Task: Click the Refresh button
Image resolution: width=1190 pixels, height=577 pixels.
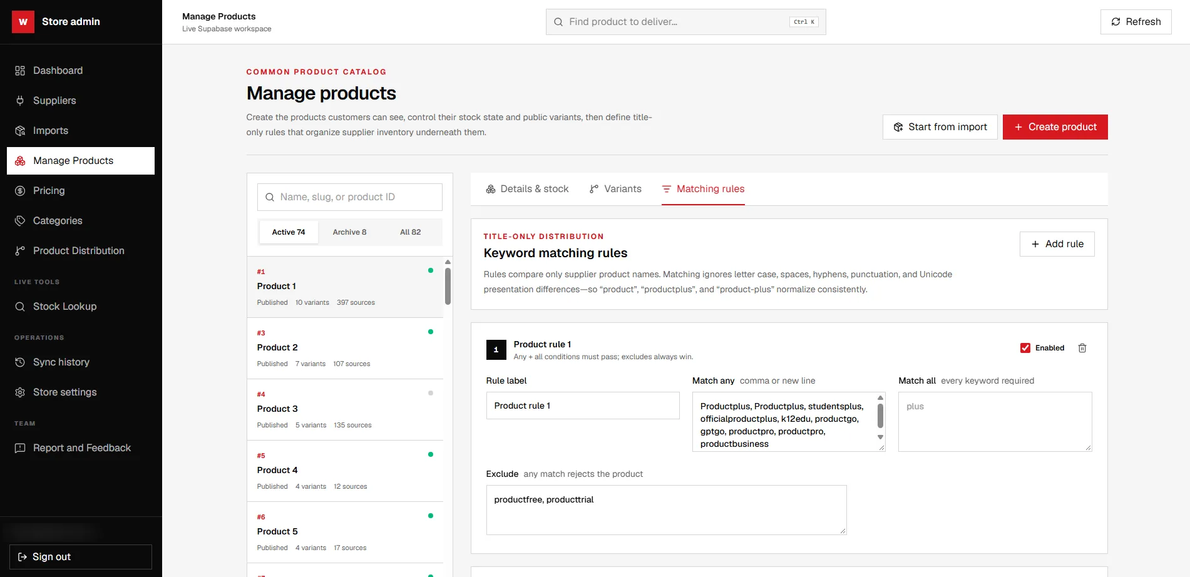Action: [x=1136, y=22]
